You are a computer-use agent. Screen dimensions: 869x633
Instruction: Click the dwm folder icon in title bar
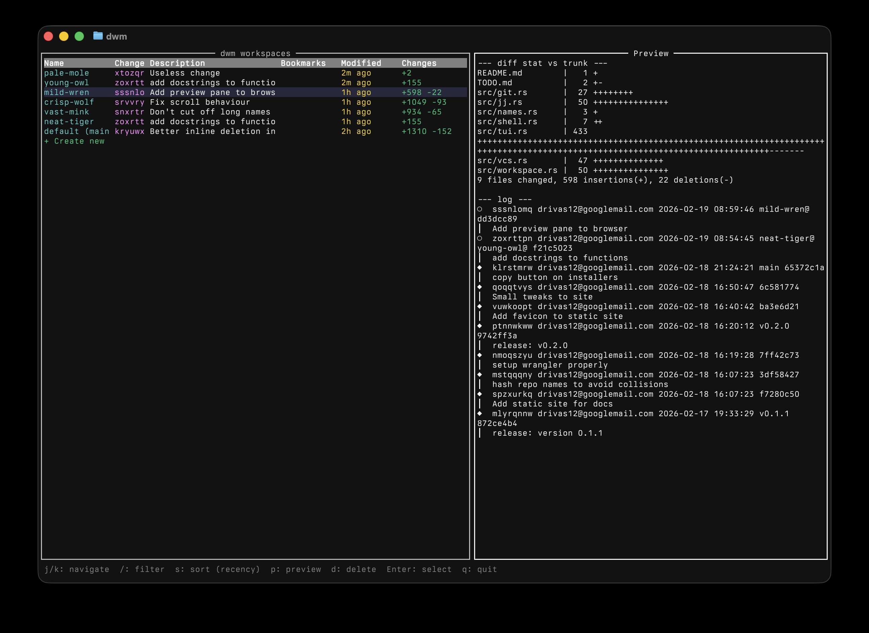(98, 36)
